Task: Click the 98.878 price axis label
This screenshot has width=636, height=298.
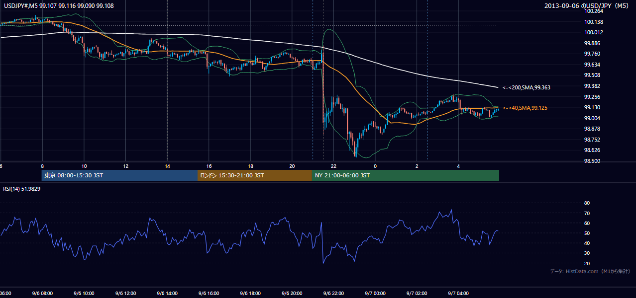Action: (x=592, y=129)
